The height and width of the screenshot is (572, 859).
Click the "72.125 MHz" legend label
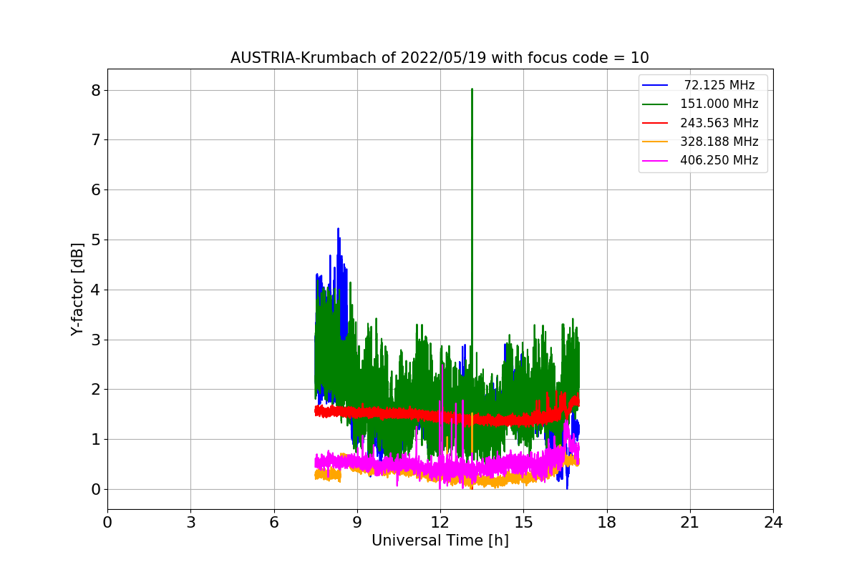point(719,85)
